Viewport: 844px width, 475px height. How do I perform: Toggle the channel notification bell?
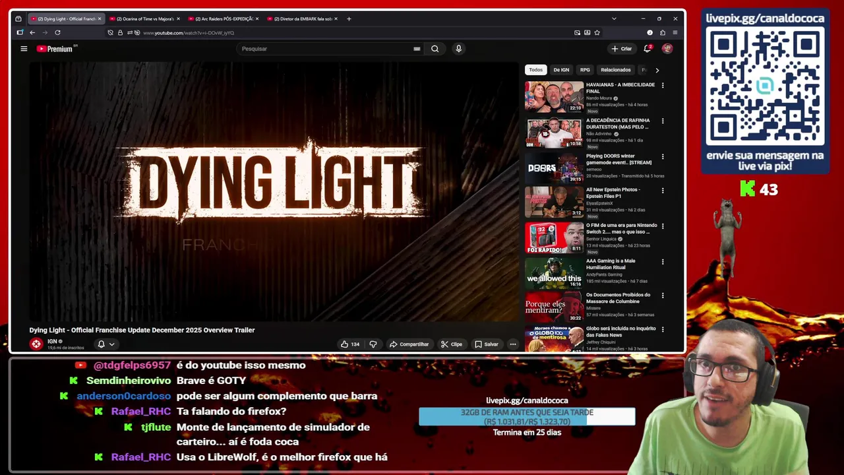point(101,344)
